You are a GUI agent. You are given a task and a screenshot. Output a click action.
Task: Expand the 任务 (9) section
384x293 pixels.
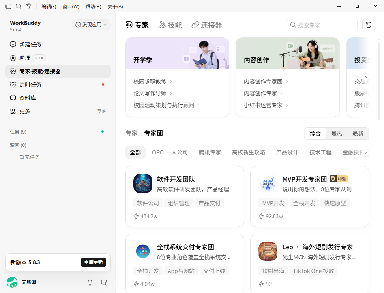pyautogui.click(x=18, y=132)
